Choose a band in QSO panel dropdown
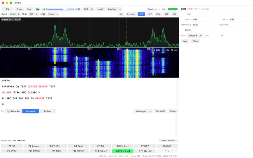The image size is (253, 158). pyautogui.click(x=195, y=36)
